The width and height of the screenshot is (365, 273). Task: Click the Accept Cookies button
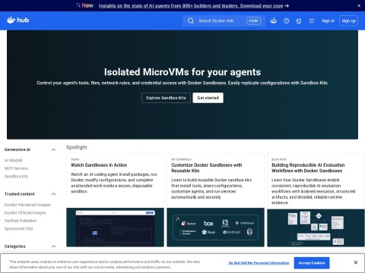click(312, 263)
